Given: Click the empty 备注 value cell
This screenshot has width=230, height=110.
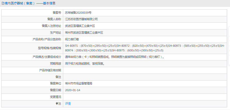Looking at the screenshot, I should (x=145, y=77).
